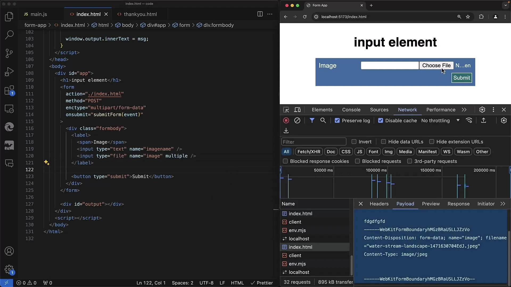The height and width of the screenshot is (287, 511).
Task: Expand the DevTools more tabs chevron
Action: (x=464, y=110)
